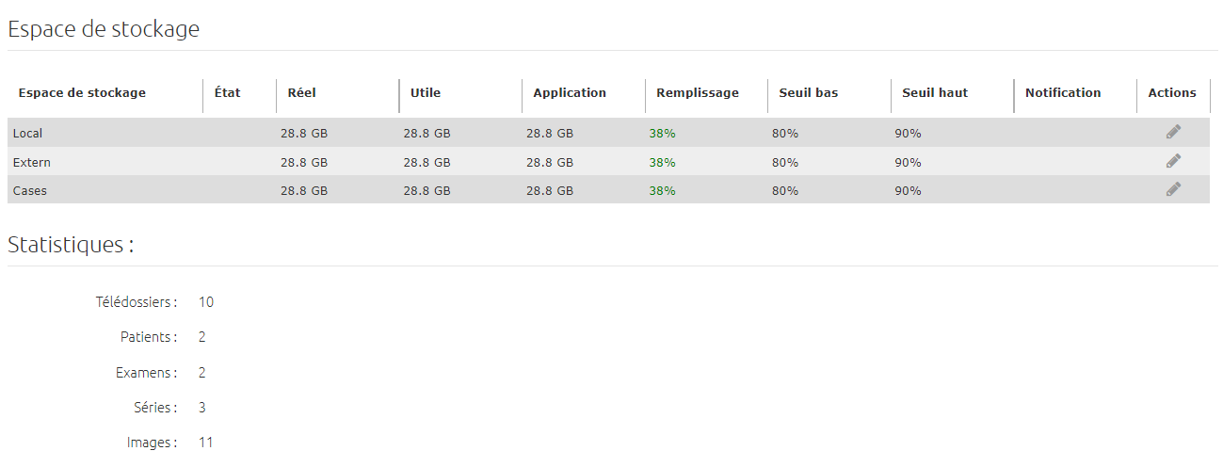
Task: Edit the Local storage space row
Action: (1173, 132)
